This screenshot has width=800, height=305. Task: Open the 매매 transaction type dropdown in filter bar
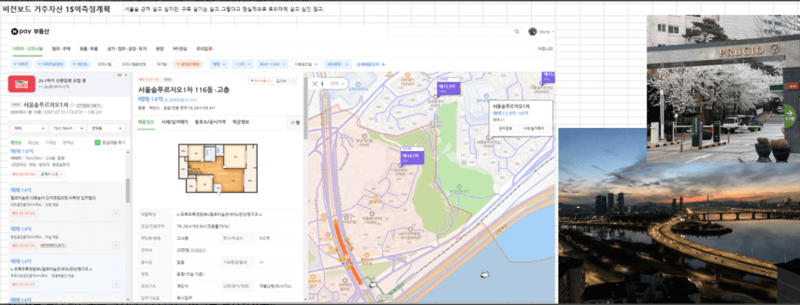(218, 64)
